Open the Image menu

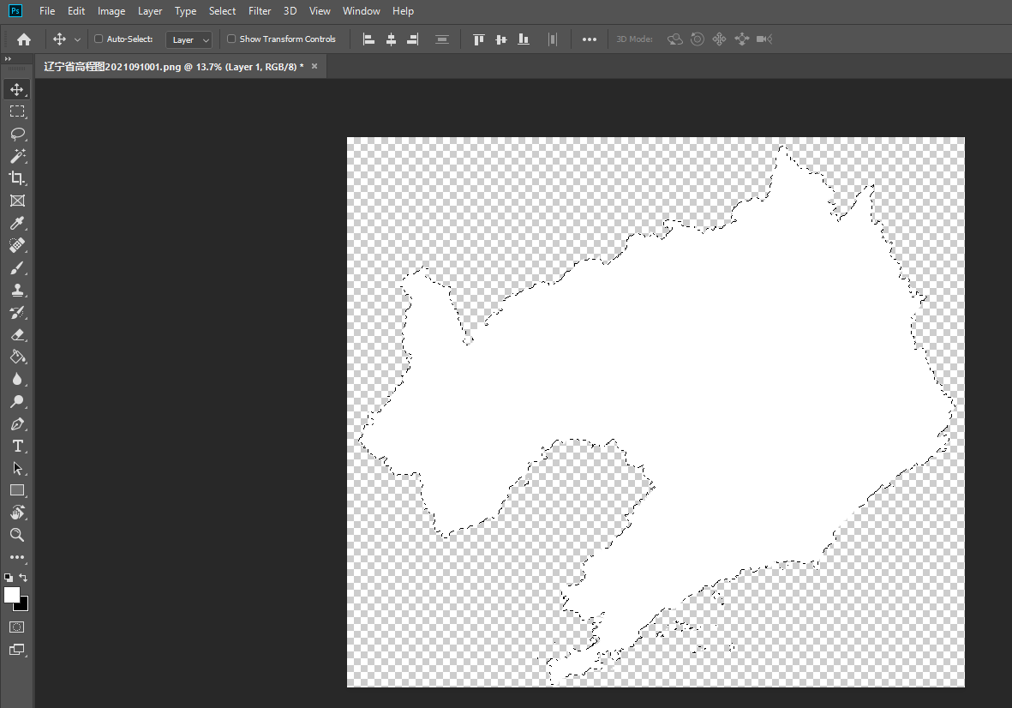(x=111, y=11)
